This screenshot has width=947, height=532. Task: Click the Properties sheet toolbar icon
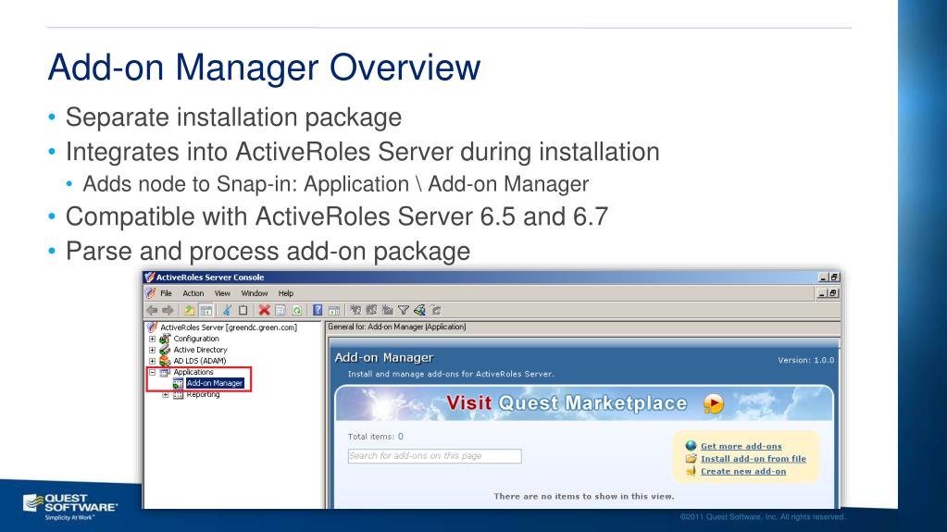(x=280, y=310)
